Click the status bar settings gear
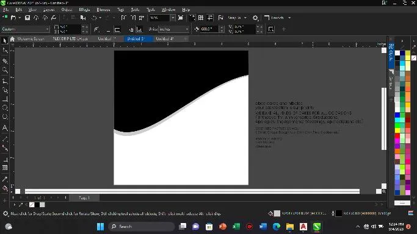The image size is (417, 234). 5,213
